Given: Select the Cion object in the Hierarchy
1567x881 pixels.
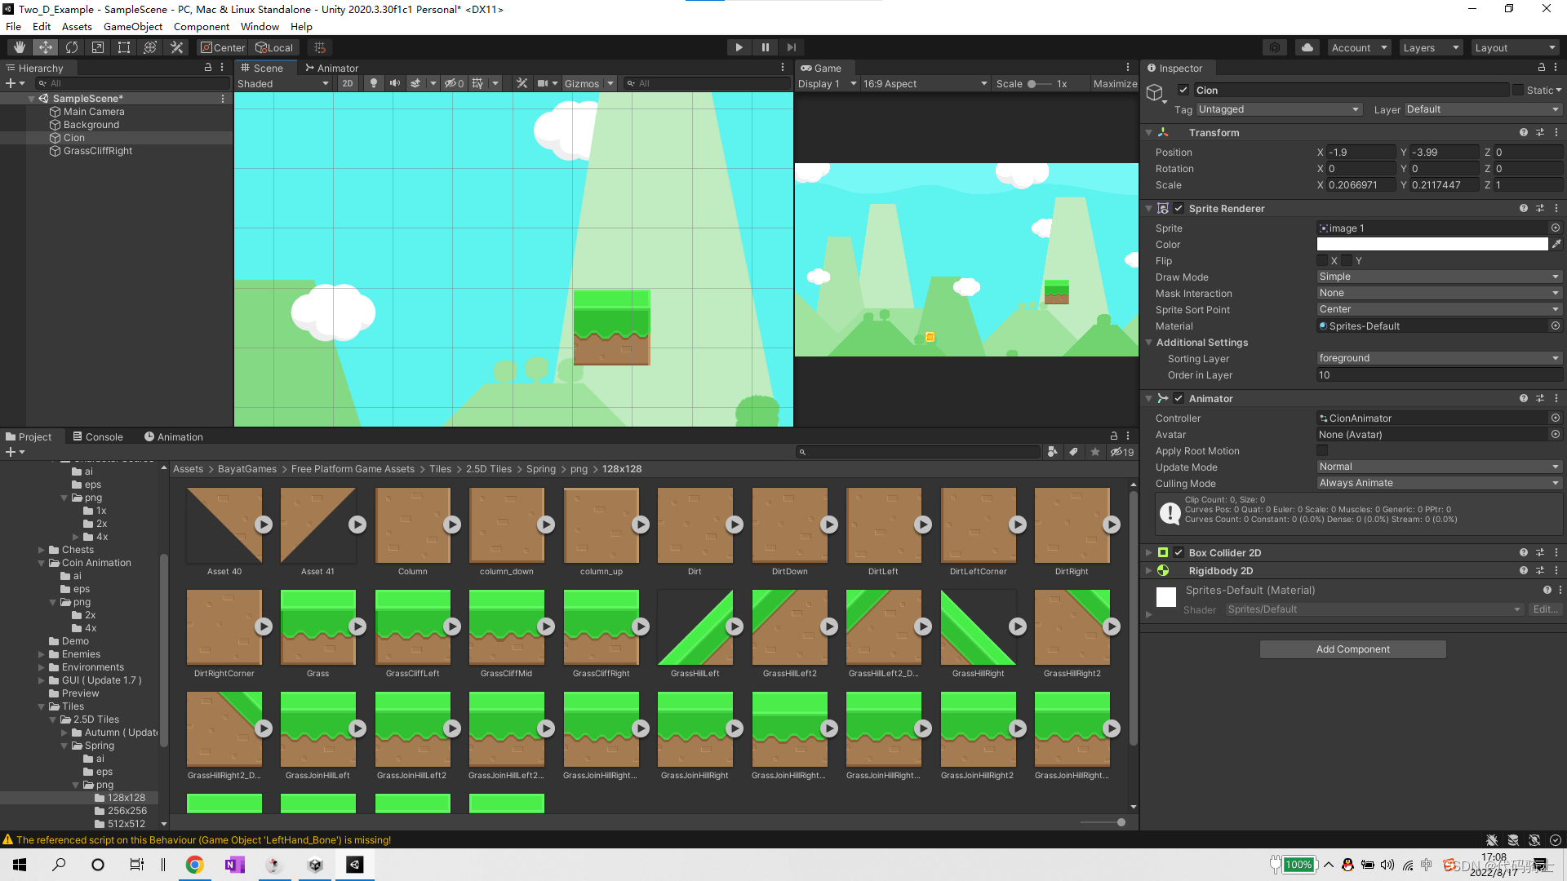Looking at the screenshot, I should point(73,137).
